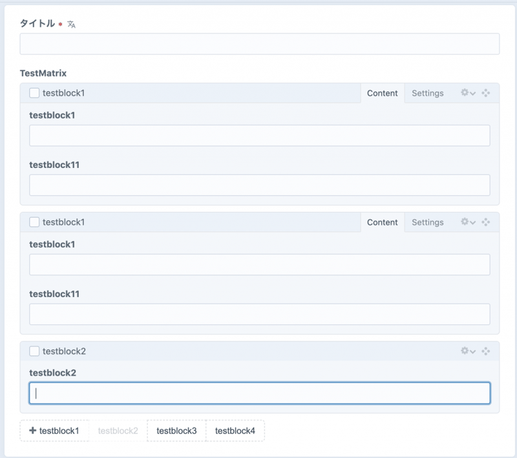Select Content tab in second testblock1 block
The image size is (517, 458).
[382, 222]
